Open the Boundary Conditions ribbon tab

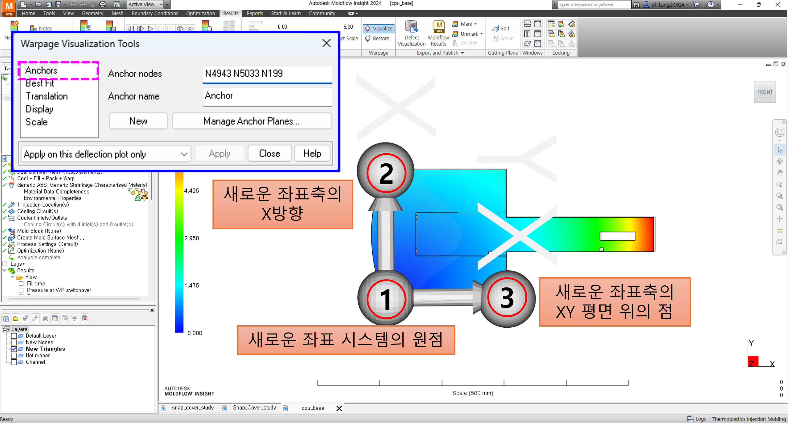click(155, 13)
